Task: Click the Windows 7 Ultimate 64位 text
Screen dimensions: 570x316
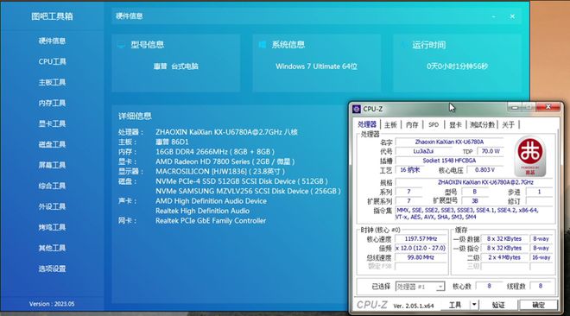Action: click(316, 66)
